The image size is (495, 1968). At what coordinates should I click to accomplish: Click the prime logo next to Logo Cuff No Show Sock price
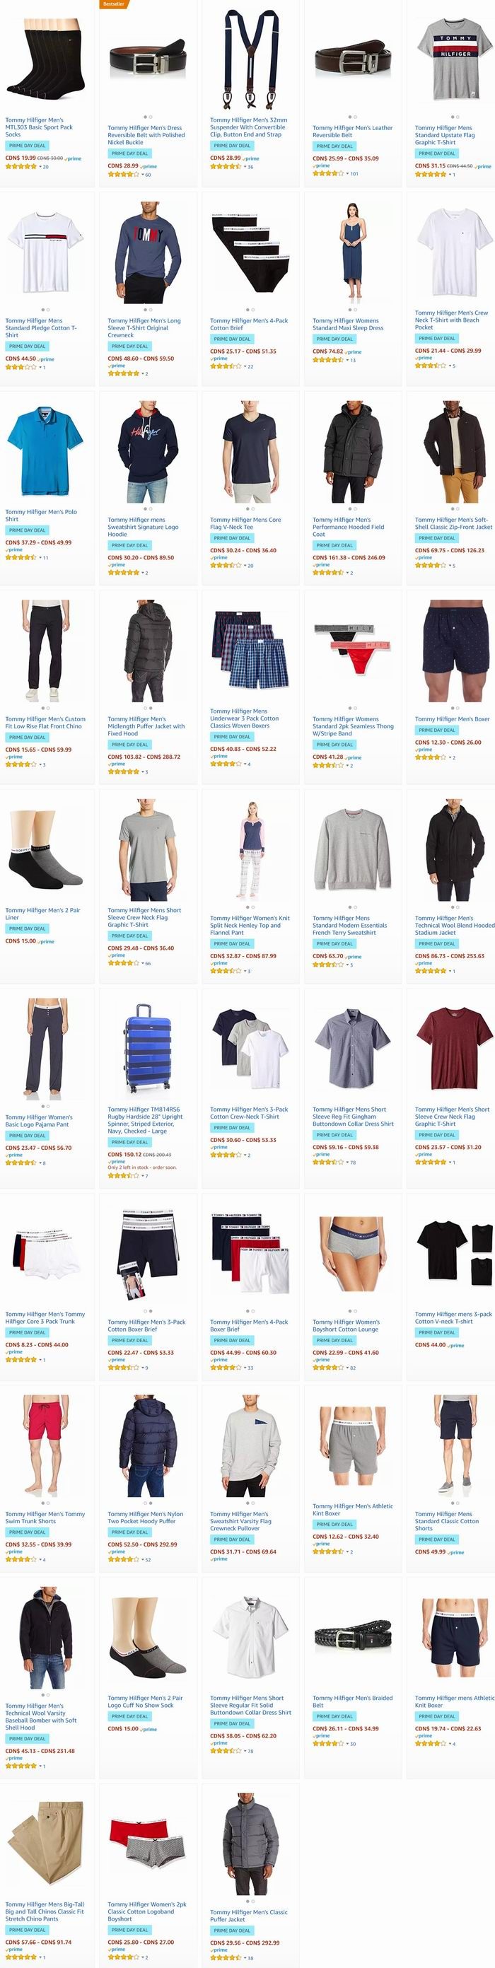click(149, 1728)
